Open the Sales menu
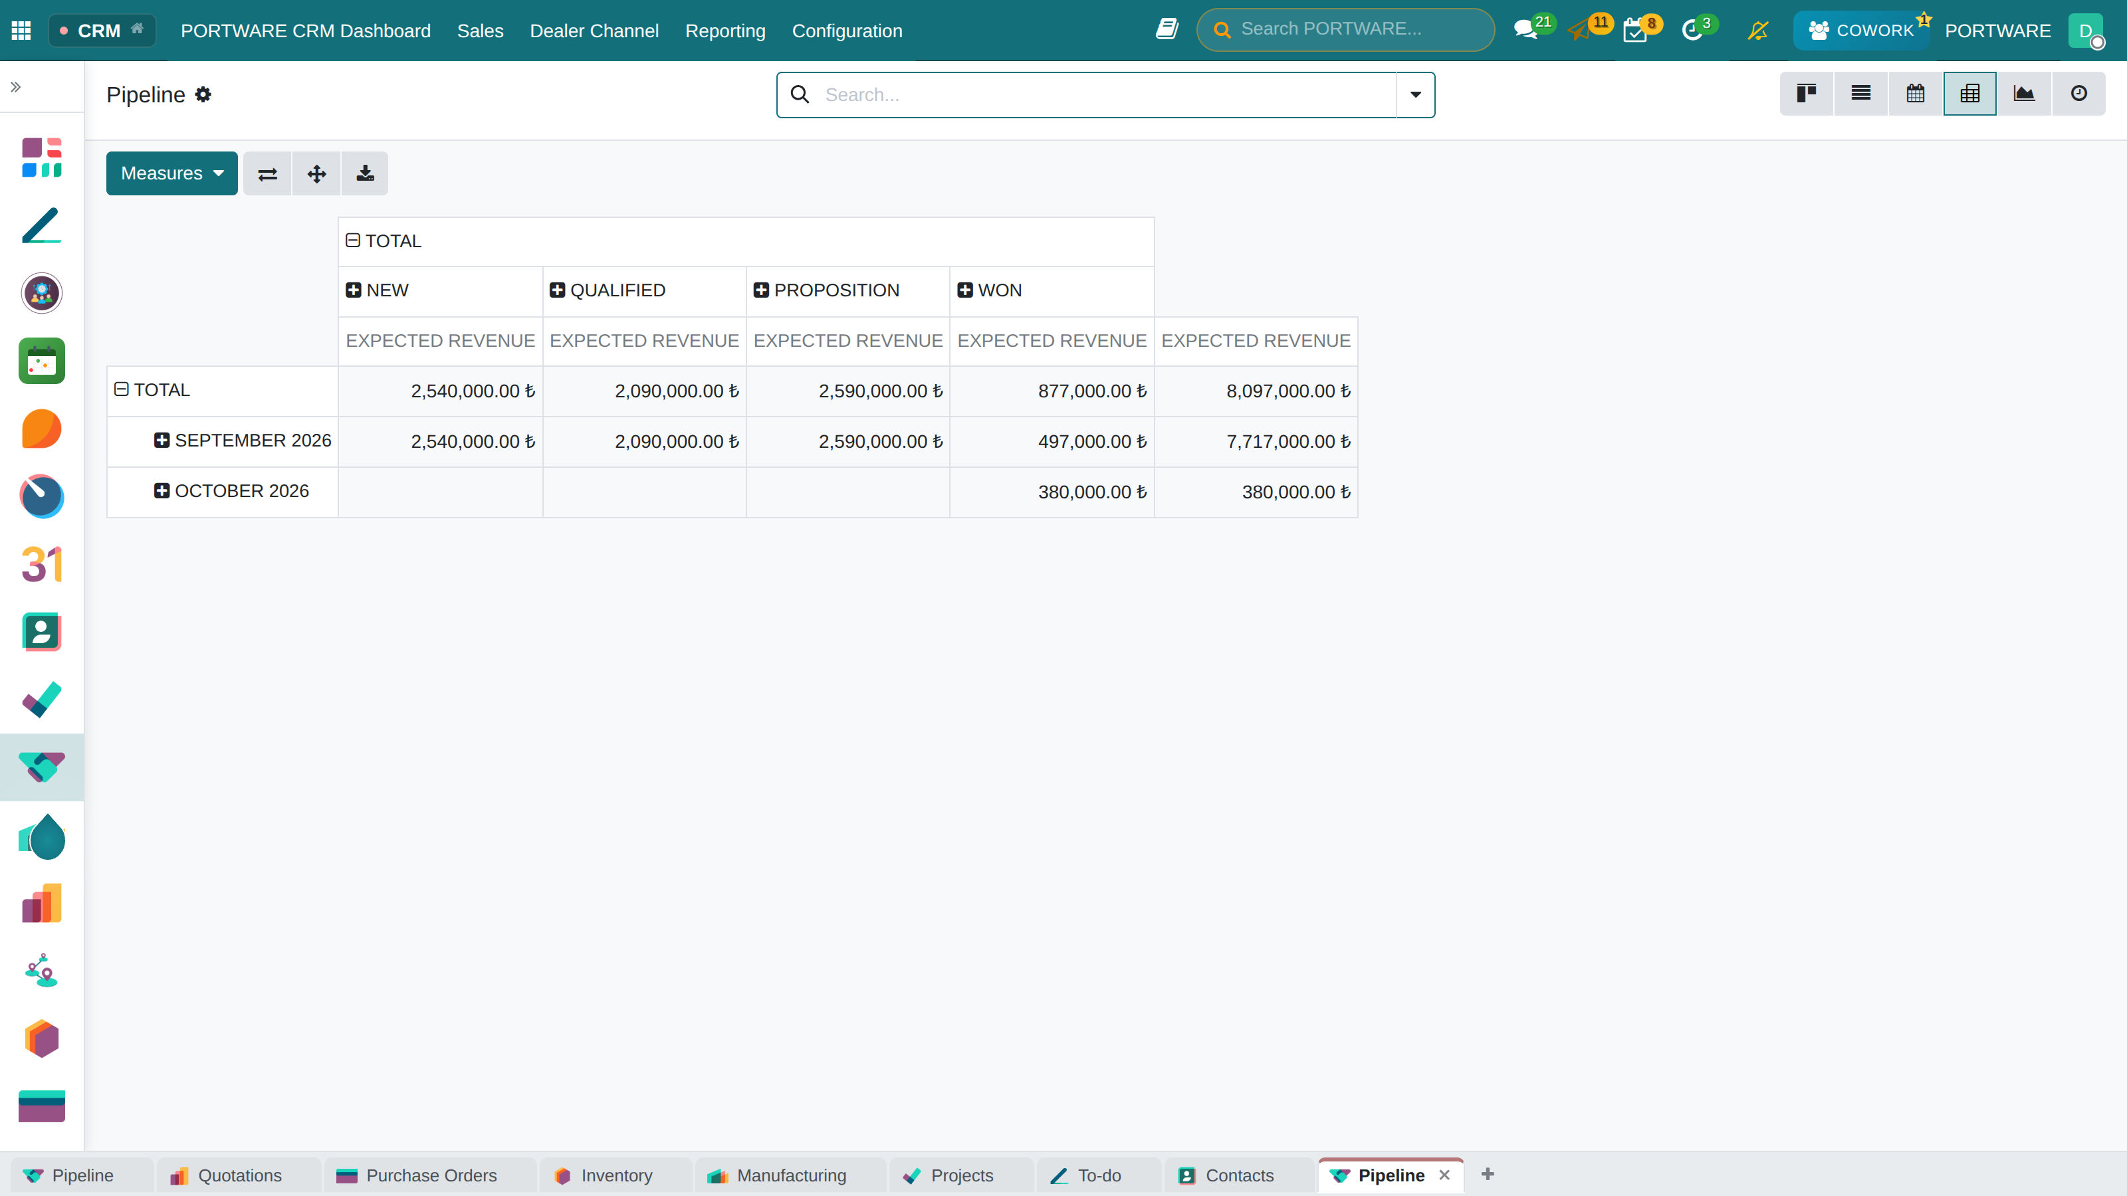The height and width of the screenshot is (1196, 2127). point(481,31)
